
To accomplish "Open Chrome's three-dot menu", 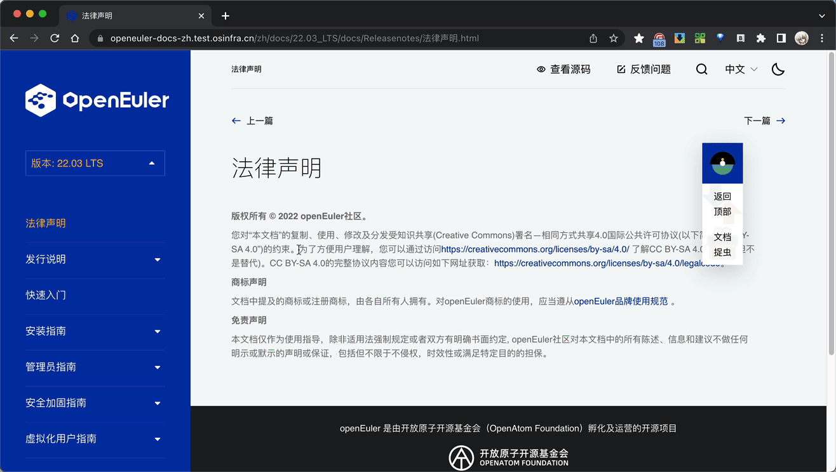I will coord(822,38).
